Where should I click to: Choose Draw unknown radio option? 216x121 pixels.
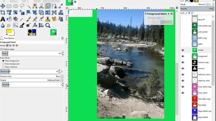pyautogui.click(x=3, y=67)
